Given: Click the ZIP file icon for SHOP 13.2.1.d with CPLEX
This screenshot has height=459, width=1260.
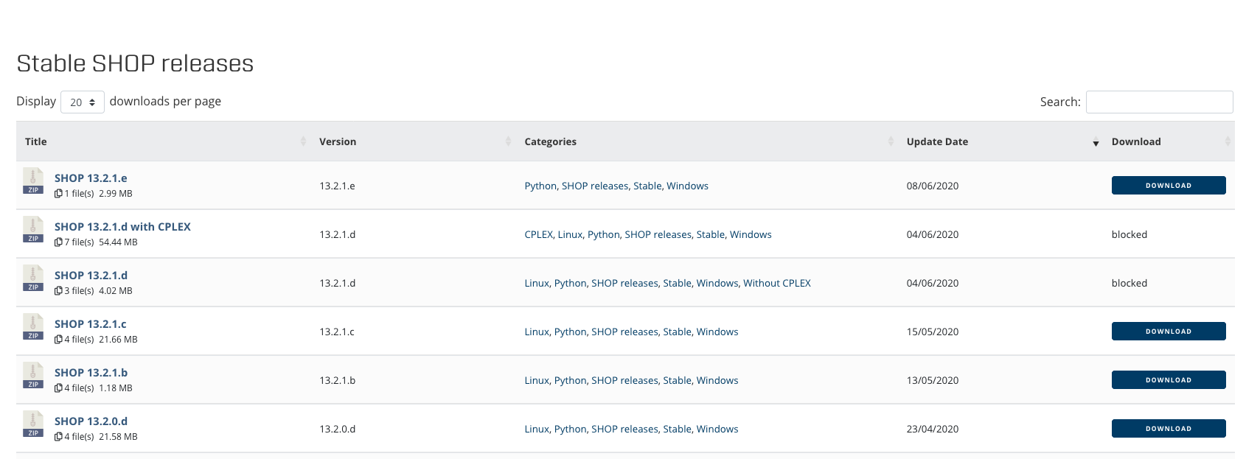Looking at the screenshot, I should (33, 230).
